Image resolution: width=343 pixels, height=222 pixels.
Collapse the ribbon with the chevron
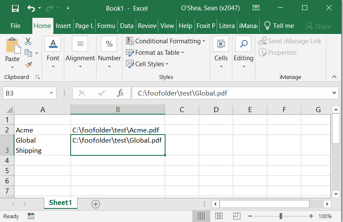[x=334, y=77]
